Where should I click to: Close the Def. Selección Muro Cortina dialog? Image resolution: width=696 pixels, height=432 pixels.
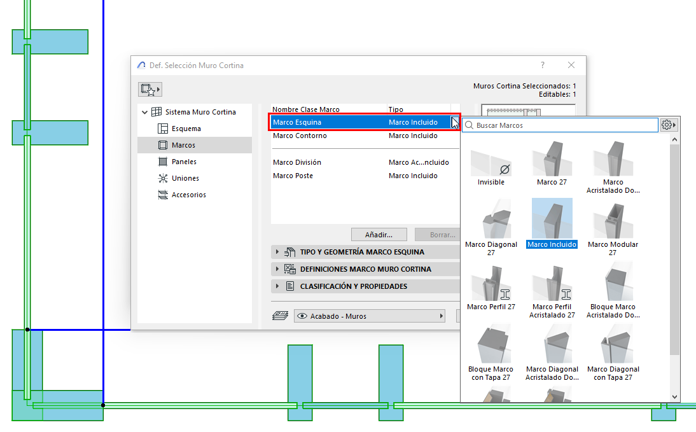571,66
